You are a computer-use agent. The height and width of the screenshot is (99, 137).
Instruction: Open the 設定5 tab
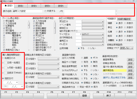61,6
